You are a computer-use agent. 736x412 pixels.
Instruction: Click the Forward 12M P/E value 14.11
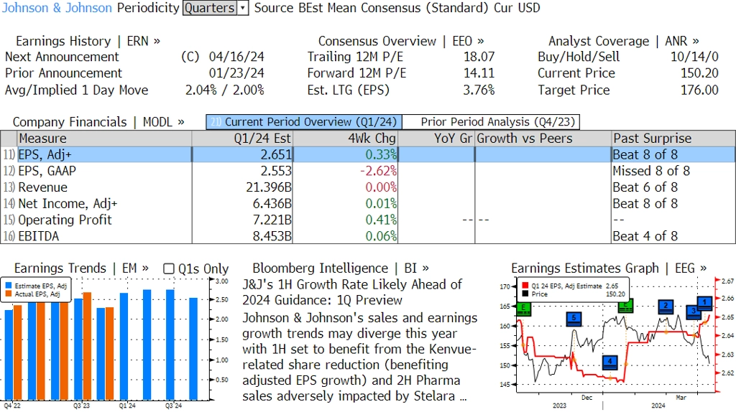point(479,74)
